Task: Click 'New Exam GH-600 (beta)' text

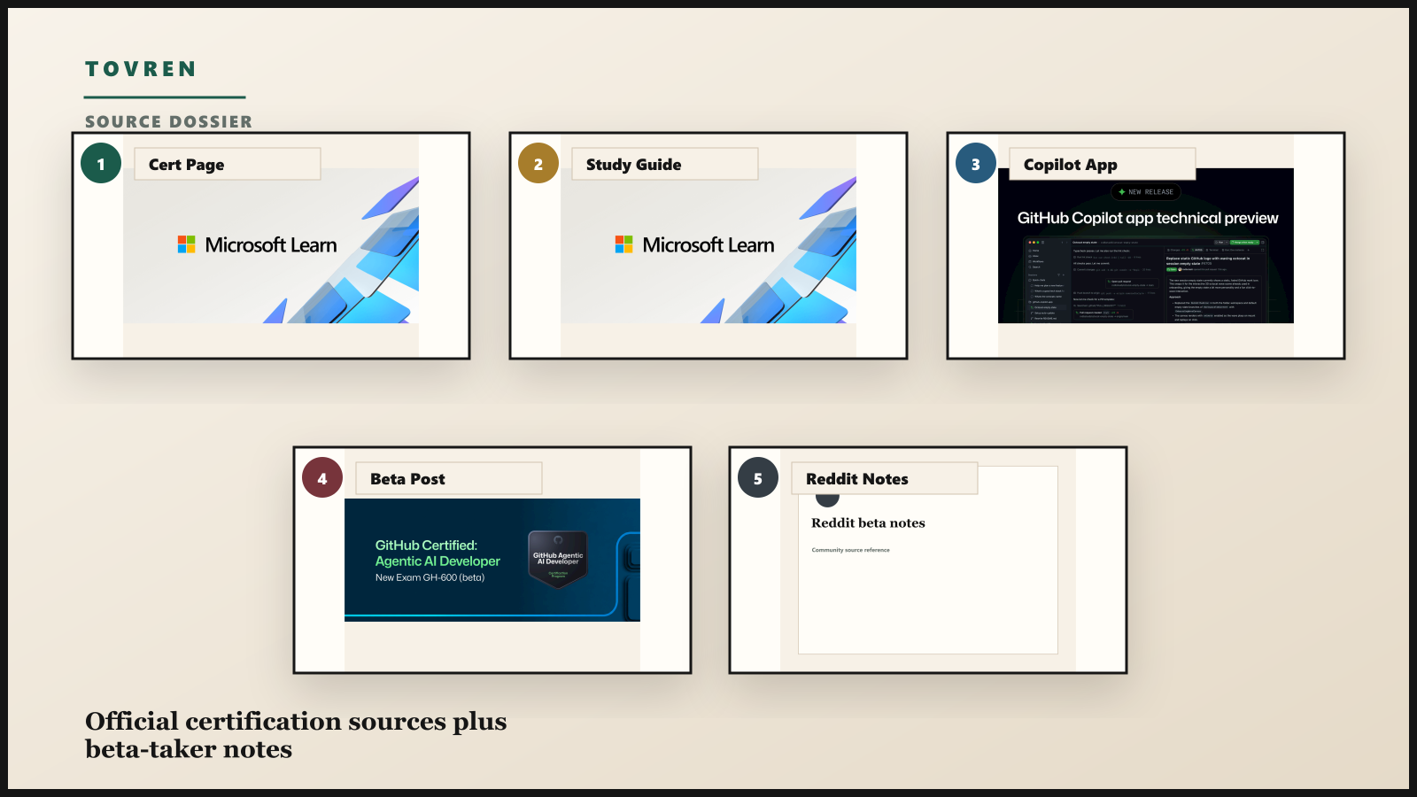Action: point(430,577)
